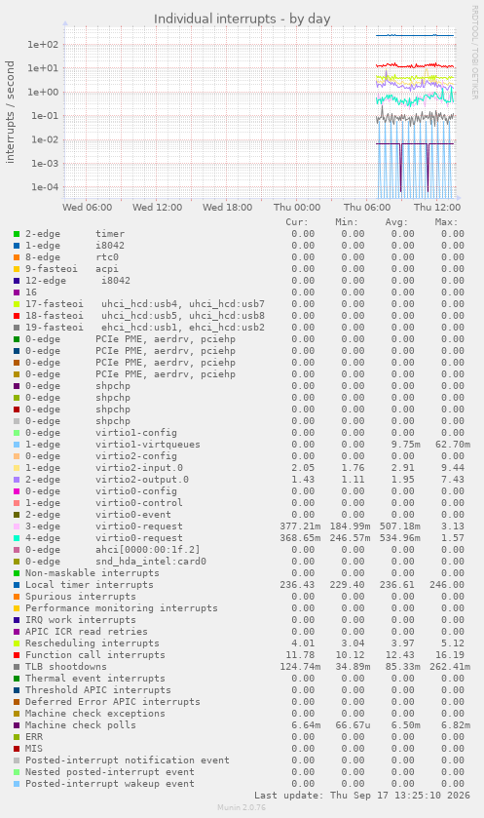
Task: Click the graph title Individual interrupts - by day
Action: point(242,19)
